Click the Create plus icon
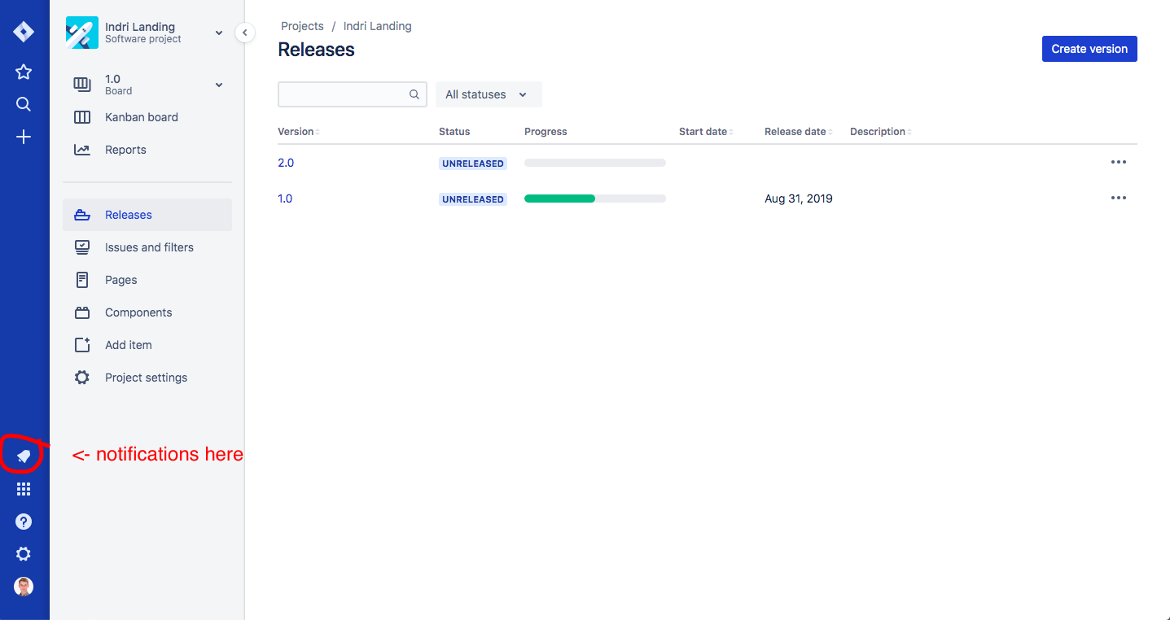This screenshot has width=1170, height=620. coord(24,137)
